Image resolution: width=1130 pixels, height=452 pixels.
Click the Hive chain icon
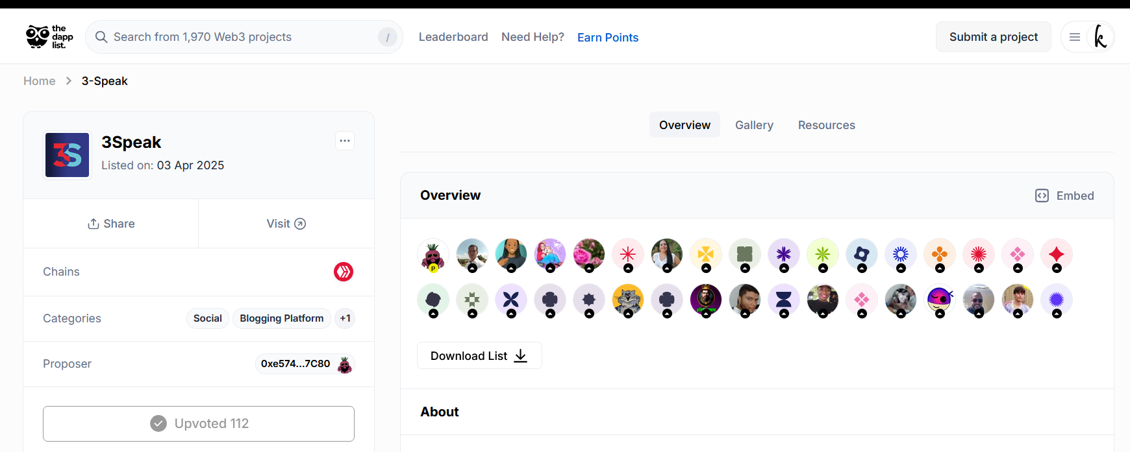[x=344, y=272]
